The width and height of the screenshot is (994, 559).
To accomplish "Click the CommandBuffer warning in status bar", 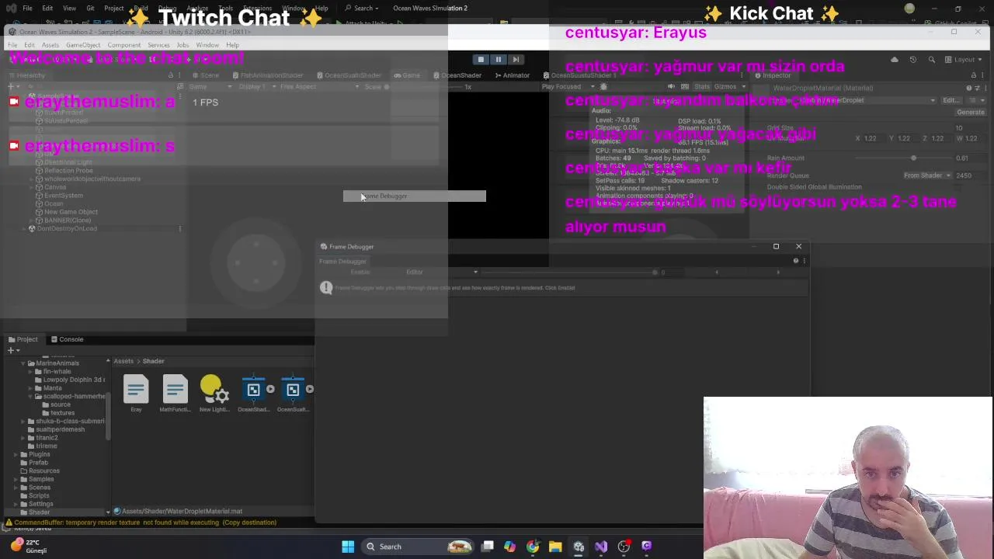I will click(144, 523).
